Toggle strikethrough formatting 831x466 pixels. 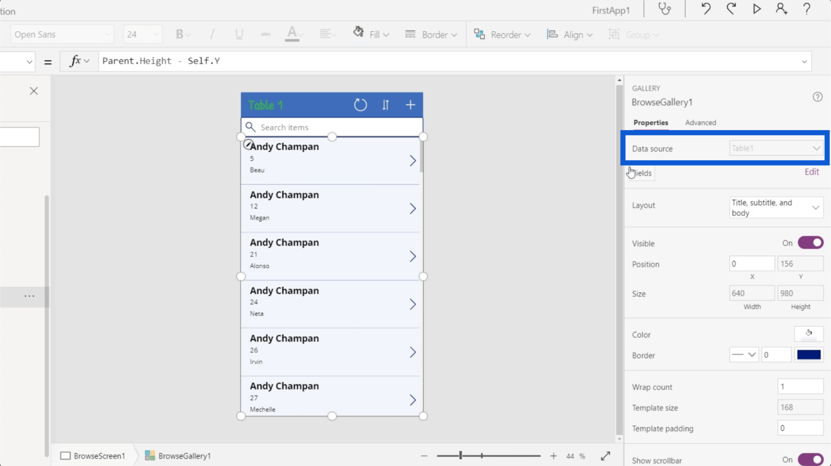[x=266, y=34]
